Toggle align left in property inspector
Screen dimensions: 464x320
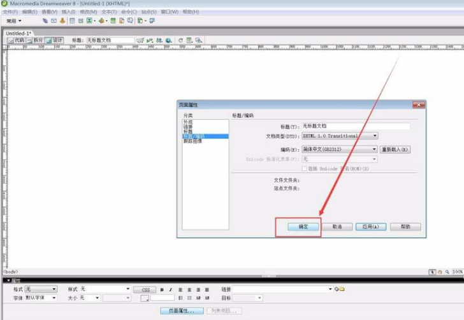tap(180, 289)
